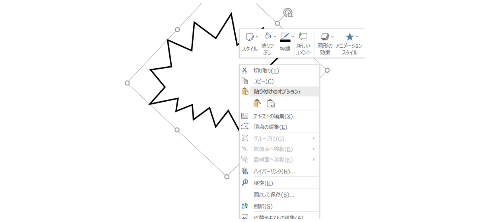Click the group objects icon
This screenshot has width=477, height=222.
(245, 138)
